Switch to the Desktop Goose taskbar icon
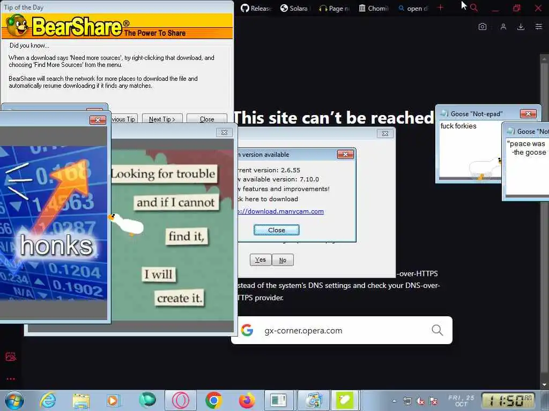 (x=345, y=400)
